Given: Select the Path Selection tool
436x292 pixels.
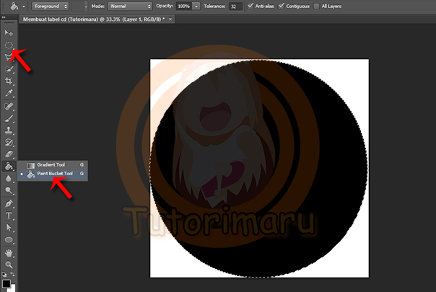Looking at the screenshot, I should 9,228.
